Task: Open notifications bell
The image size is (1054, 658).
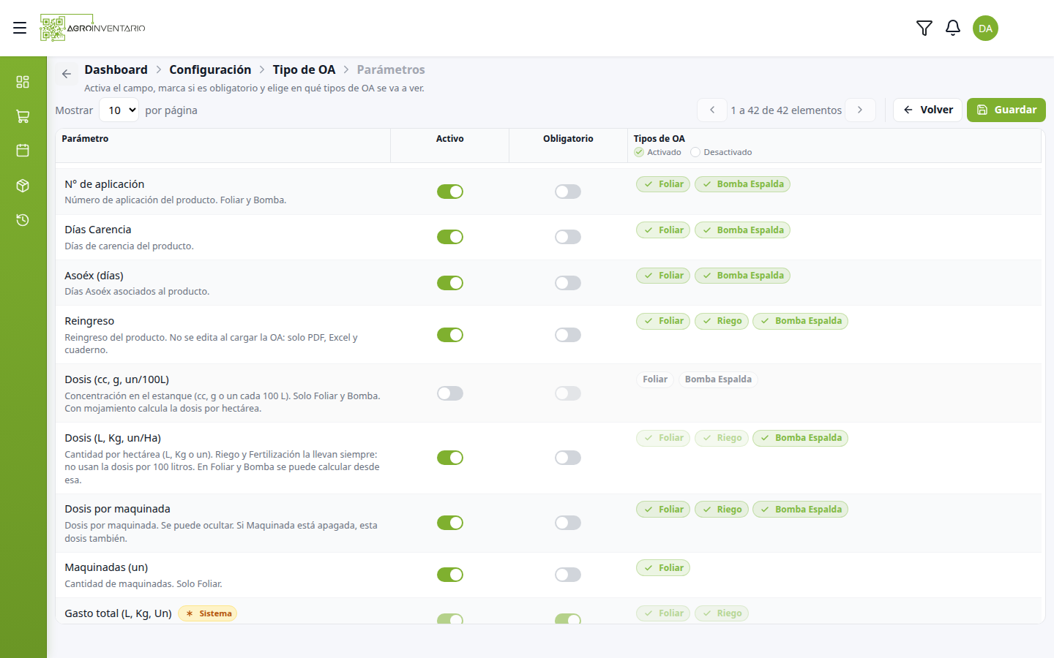Action: [x=953, y=28]
